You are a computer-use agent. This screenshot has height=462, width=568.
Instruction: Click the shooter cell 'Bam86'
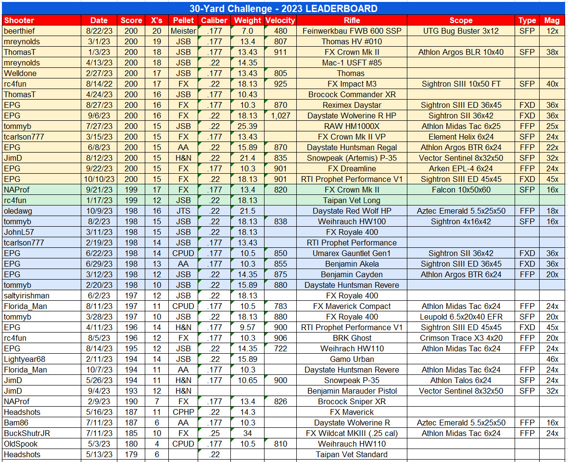click(x=41, y=423)
